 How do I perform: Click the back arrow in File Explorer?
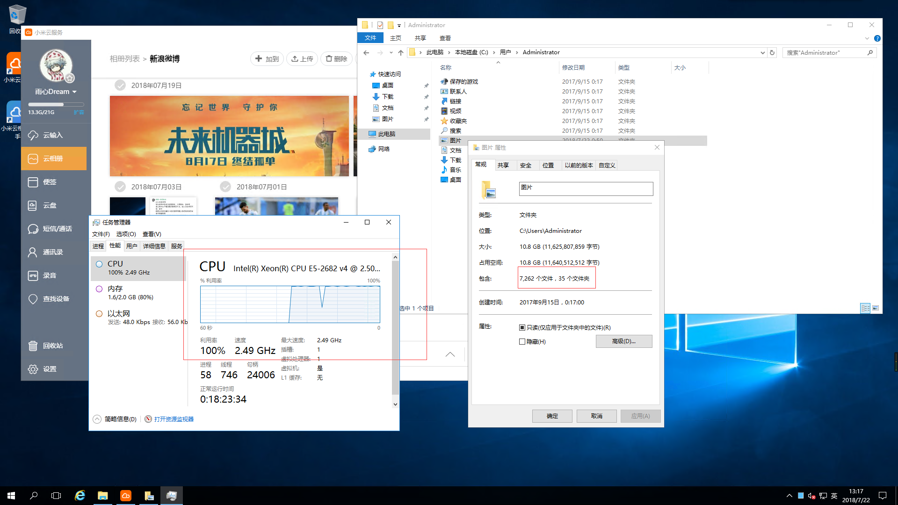coord(366,52)
